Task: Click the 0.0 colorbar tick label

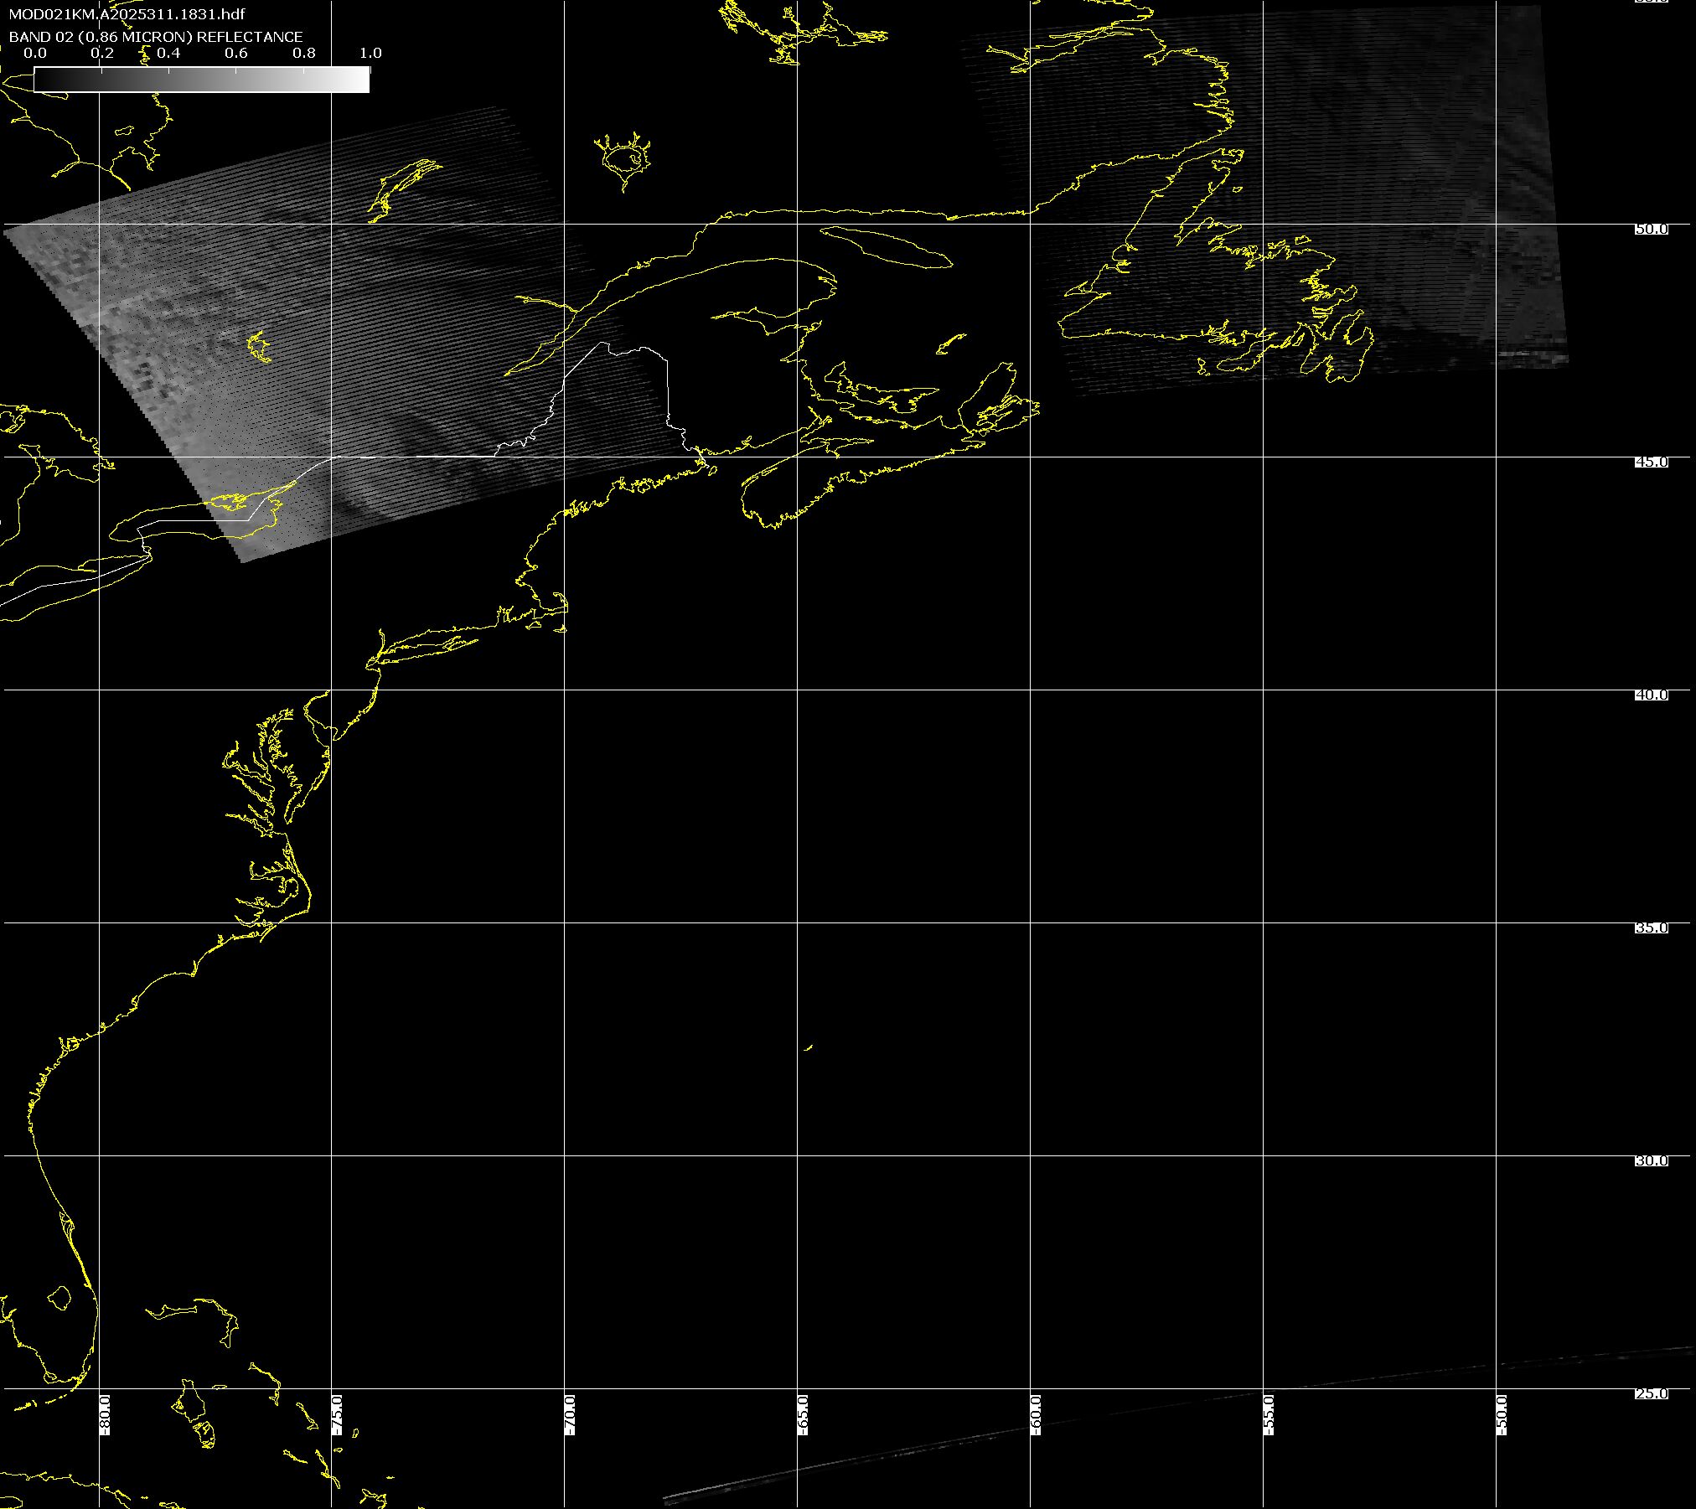Action: point(34,53)
